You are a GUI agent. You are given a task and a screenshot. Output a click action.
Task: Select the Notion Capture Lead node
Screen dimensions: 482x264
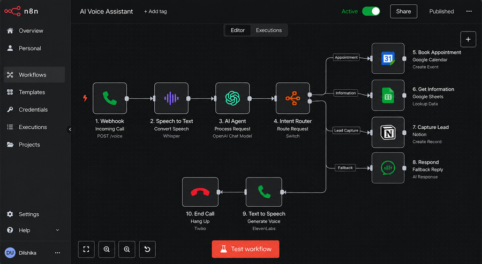click(x=388, y=133)
